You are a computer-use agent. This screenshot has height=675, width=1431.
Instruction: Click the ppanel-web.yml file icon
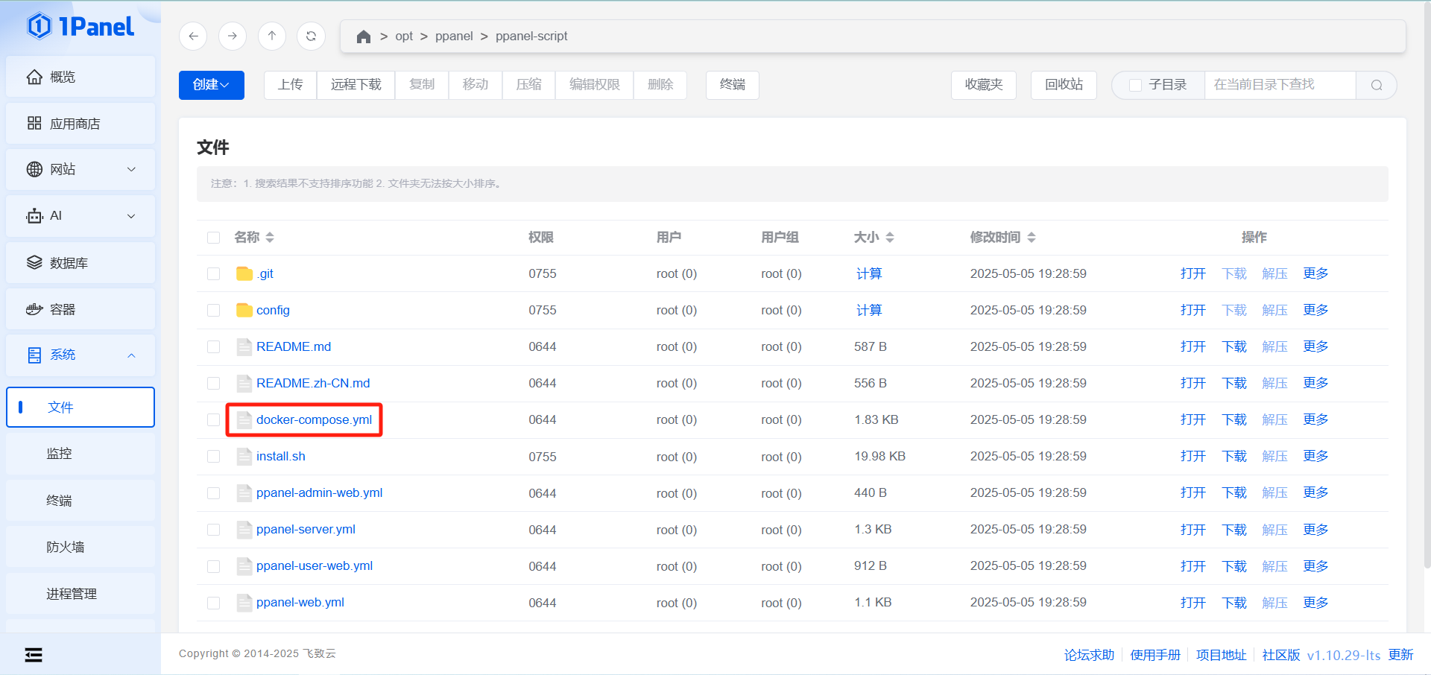pyautogui.click(x=244, y=602)
